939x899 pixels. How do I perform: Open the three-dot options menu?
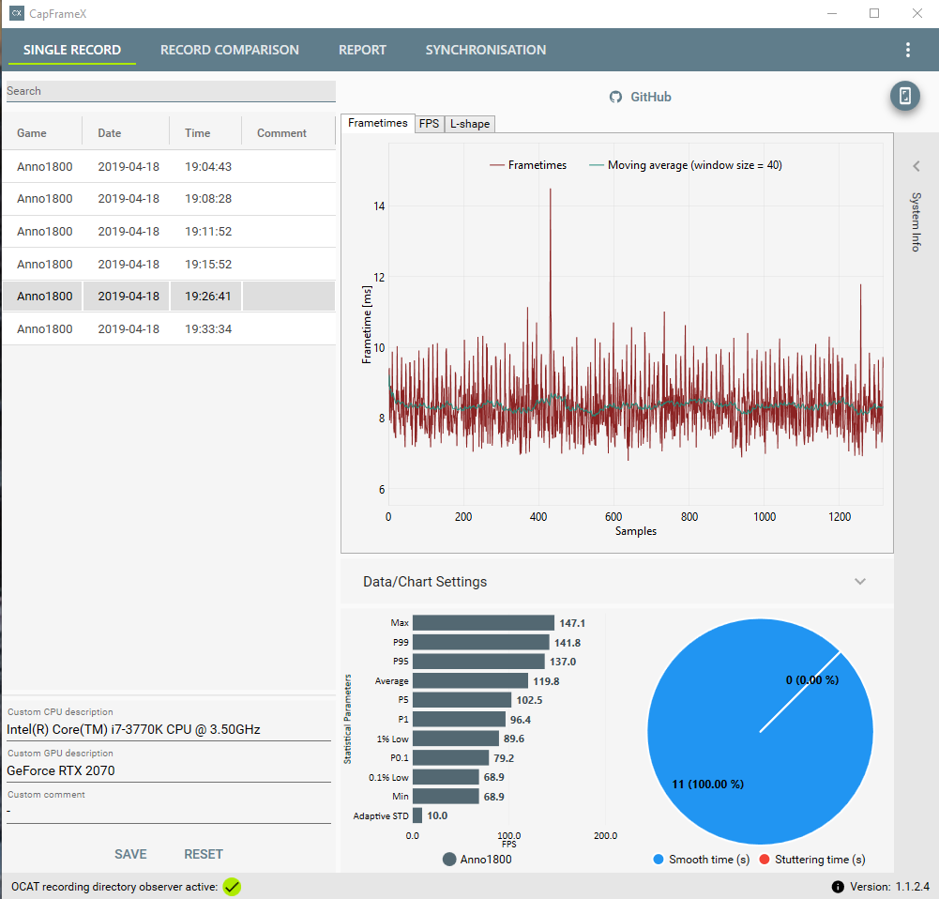908,50
